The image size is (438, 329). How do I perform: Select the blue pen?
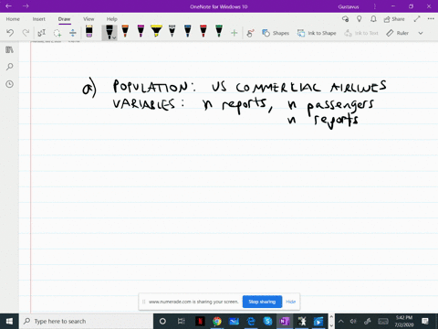tap(188, 31)
